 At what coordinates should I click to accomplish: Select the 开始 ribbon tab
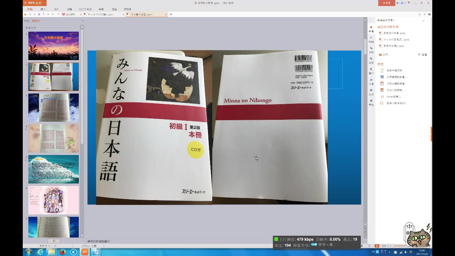tap(30, 9)
